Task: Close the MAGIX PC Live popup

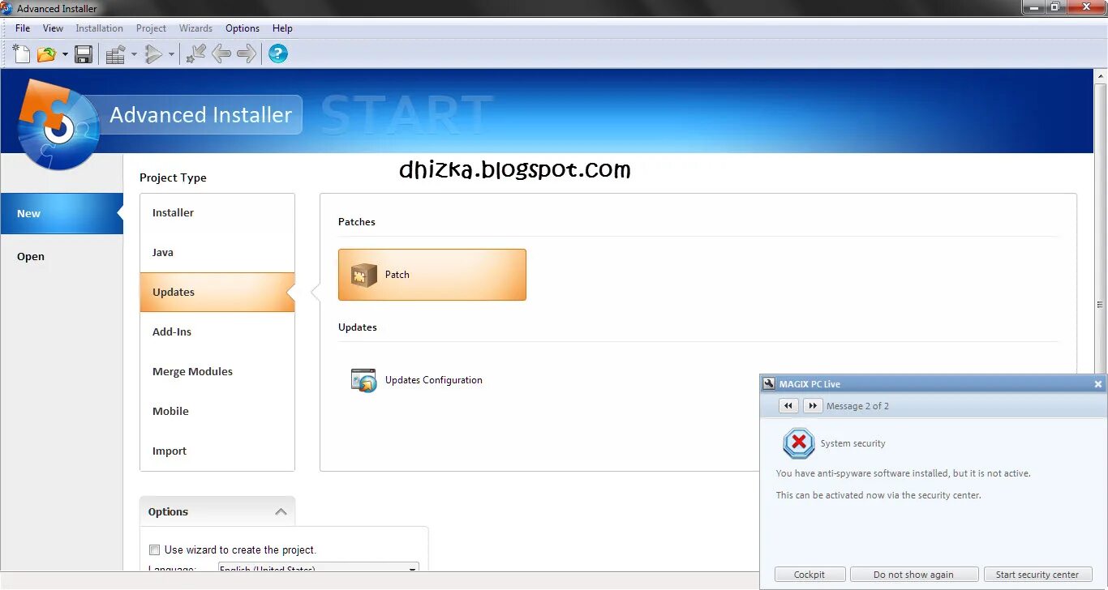Action: click(1098, 384)
